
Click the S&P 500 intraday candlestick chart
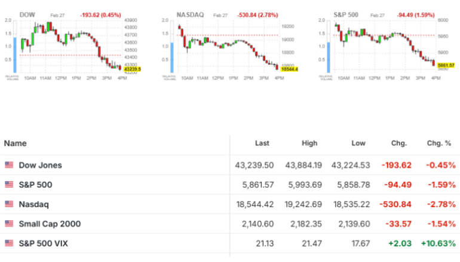click(x=384, y=47)
